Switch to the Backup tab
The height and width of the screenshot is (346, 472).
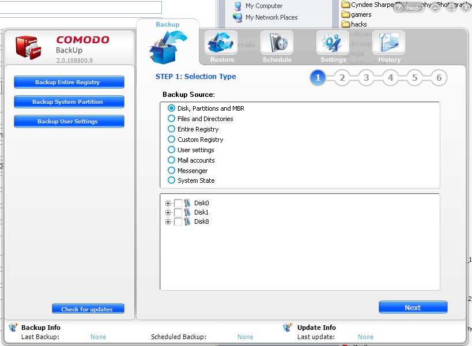pyautogui.click(x=167, y=24)
